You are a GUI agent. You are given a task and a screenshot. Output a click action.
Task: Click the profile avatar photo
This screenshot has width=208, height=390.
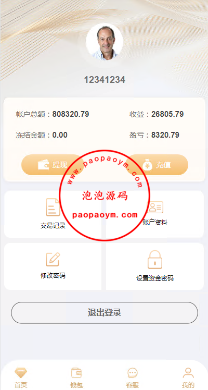click(105, 42)
